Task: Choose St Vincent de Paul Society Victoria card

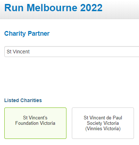Action: (x=103, y=123)
